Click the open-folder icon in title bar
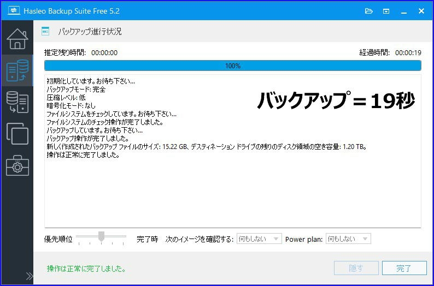Viewport: 434px width, 286px height. (368, 11)
